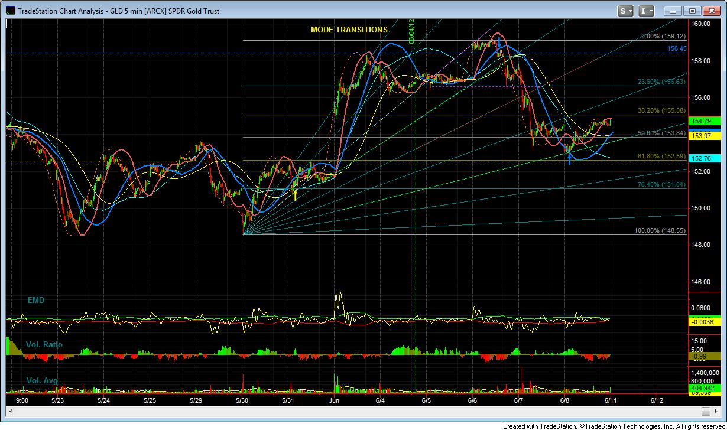Screen dimensions: 727x430
Task: Click the 100.00% (148.55) Fibonacci label
Action: click(x=660, y=230)
